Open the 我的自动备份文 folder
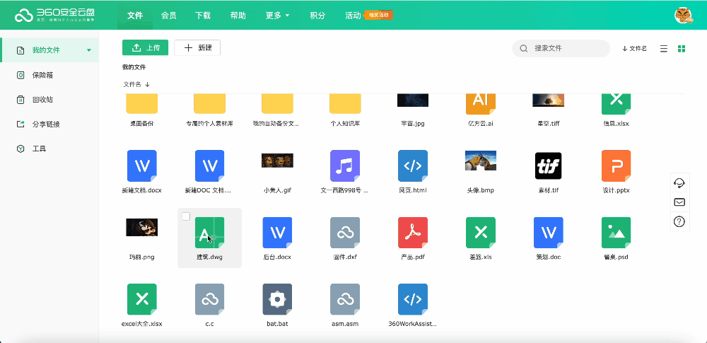The width and height of the screenshot is (707, 343). pyautogui.click(x=277, y=104)
